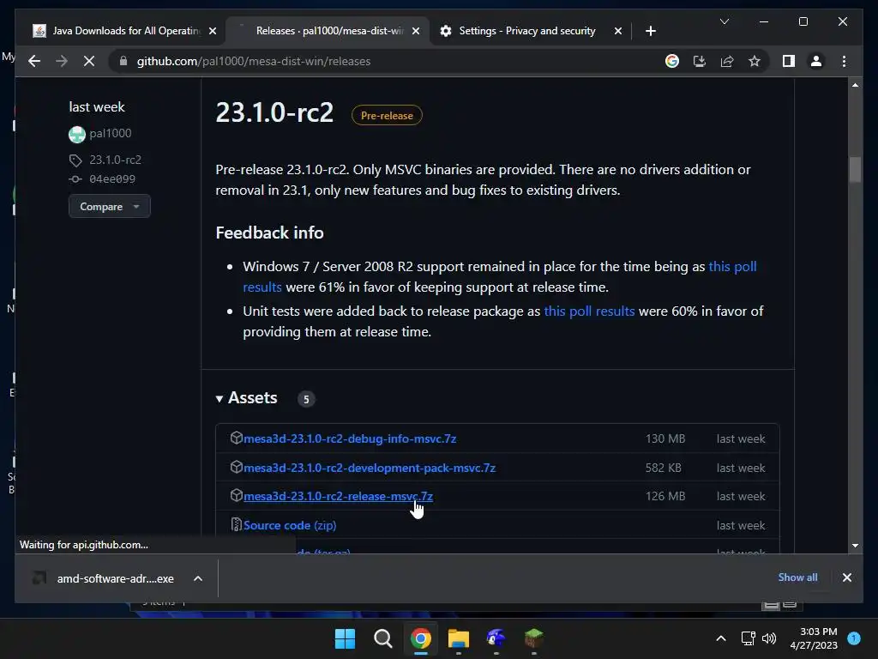The width and height of the screenshot is (878, 659).
Task: Open File Explorer from taskbar
Action: click(458, 638)
